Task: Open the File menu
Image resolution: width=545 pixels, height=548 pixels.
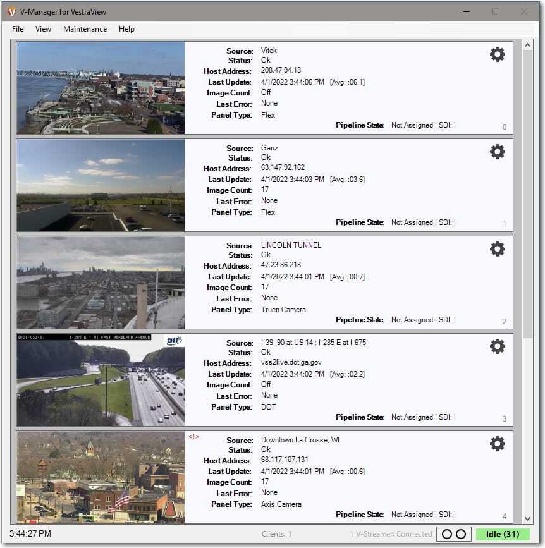Action: (18, 29)
